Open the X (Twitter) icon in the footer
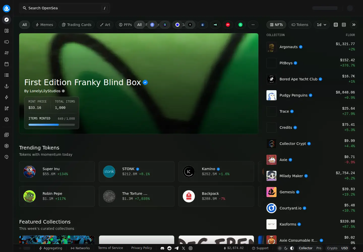The image size is (363, 252). (184, 248)
